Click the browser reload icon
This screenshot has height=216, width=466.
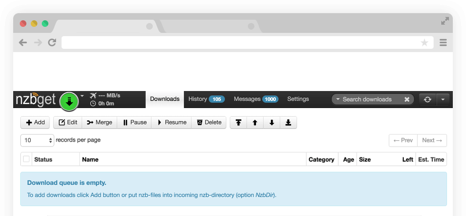point(52,43)
